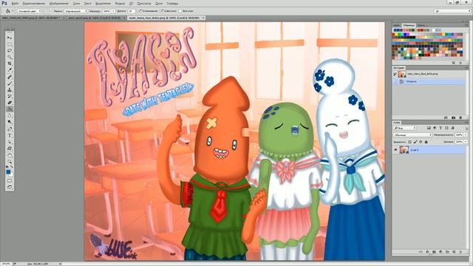Viewport: 473px width, 266px height.
Task: Create a new layer in Layers panel
Action: pos(454,252)
